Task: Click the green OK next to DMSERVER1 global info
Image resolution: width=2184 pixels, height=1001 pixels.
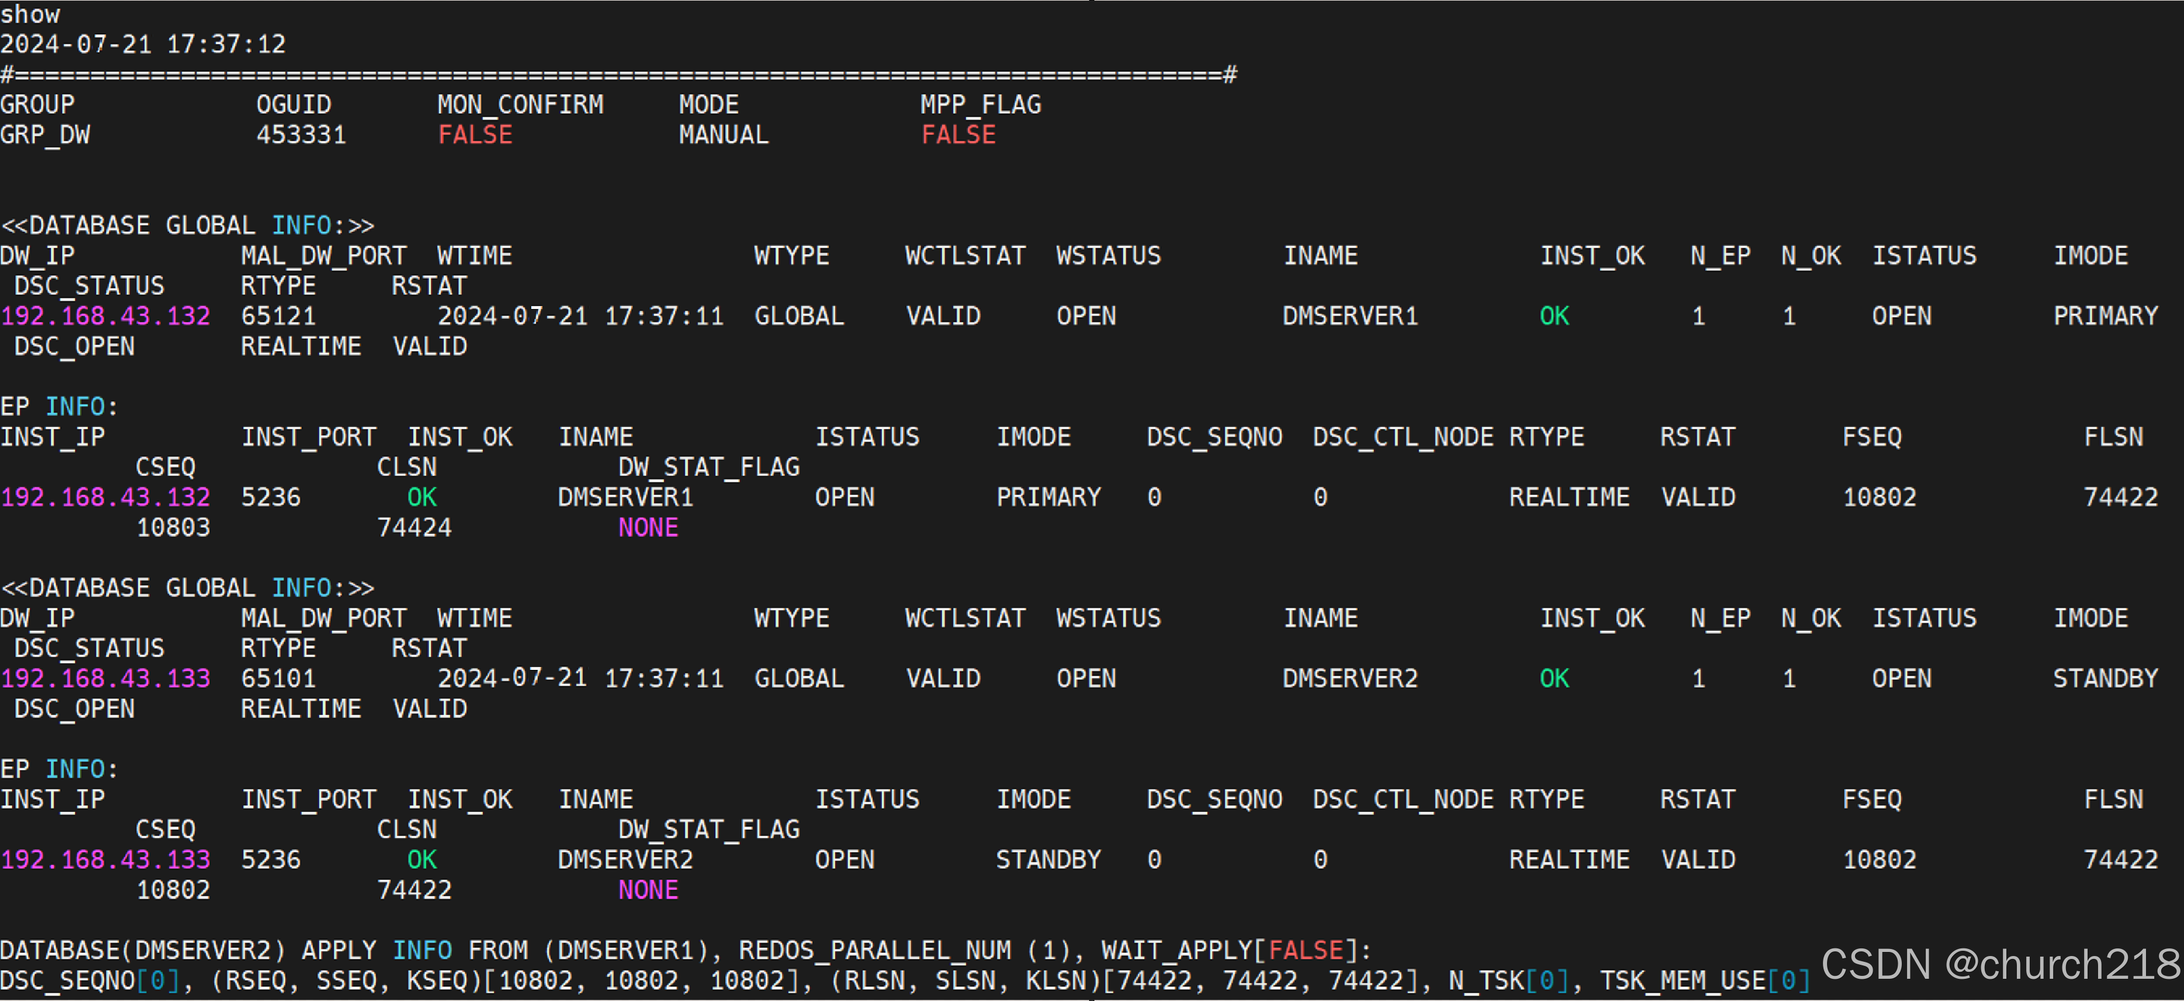Action: [x=1554, y=316]
